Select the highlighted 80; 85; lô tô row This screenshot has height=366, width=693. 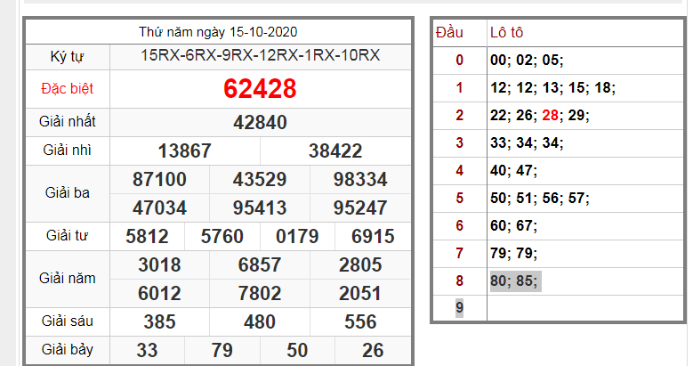[514, 281]
